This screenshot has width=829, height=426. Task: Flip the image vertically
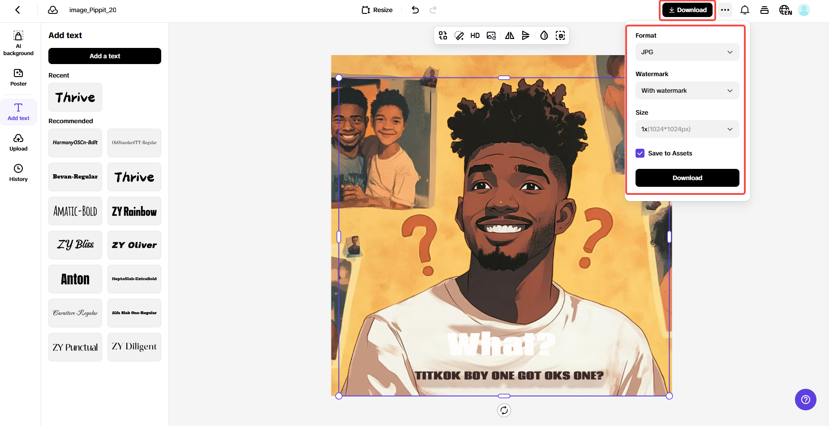526,35
